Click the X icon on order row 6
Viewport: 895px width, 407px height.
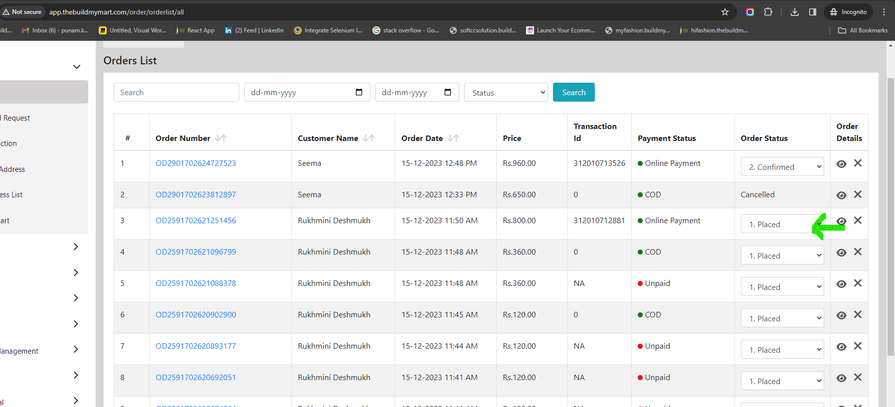(858, 314)
